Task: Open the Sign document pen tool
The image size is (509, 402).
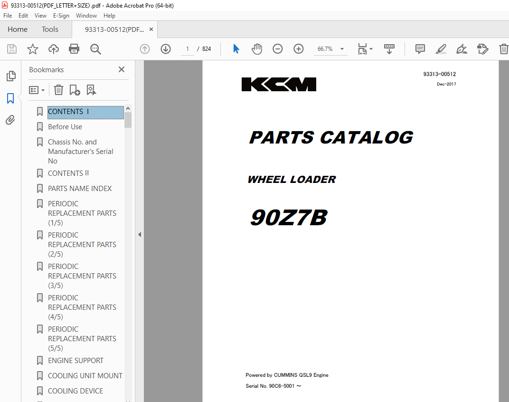Action: tap(462, 49)
